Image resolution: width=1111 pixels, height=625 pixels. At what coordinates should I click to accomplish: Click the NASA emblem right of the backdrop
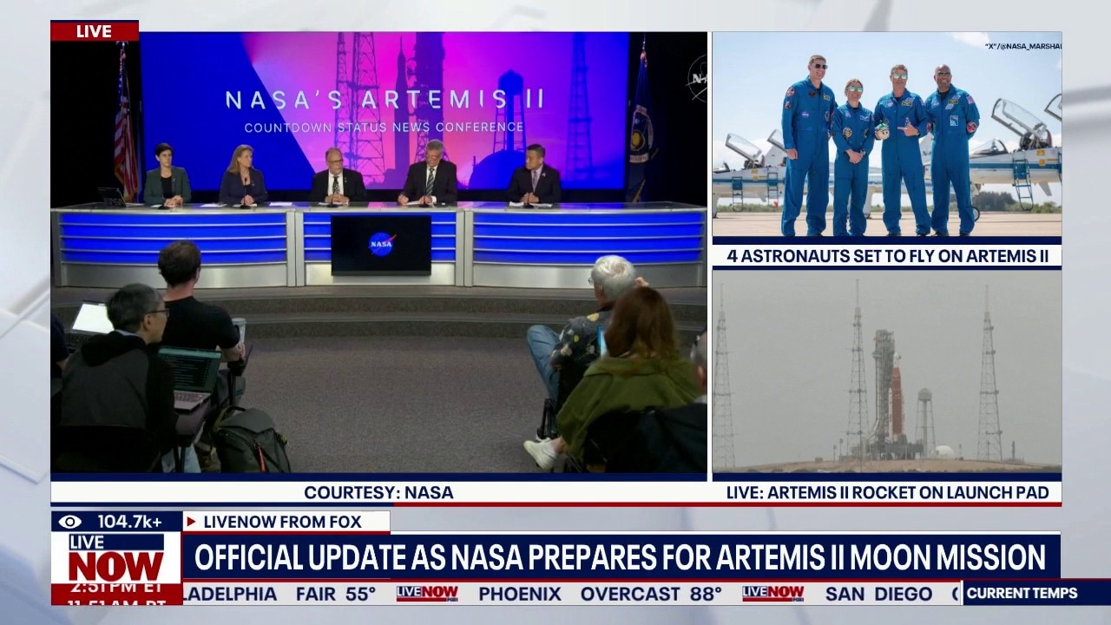pyautogui.click(x=697, y=78)
